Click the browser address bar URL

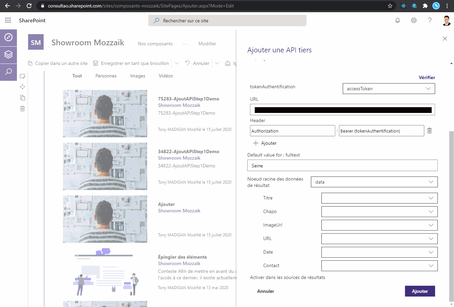pyautogui.click(x=141, y=6)
